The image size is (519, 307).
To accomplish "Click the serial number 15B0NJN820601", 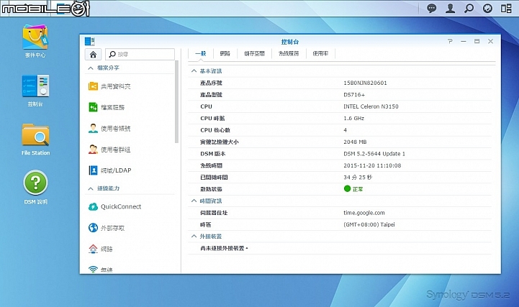I will 365,83.
